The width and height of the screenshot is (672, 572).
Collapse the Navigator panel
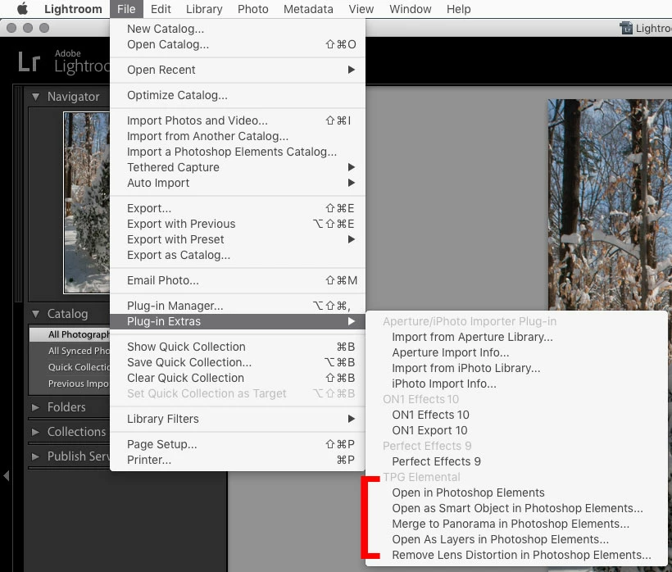pyautogui.click(x=35, y=97)
